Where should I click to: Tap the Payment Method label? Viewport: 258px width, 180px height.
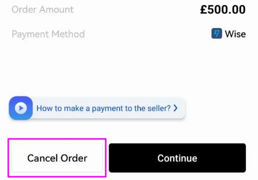click(x=48, y=34)
